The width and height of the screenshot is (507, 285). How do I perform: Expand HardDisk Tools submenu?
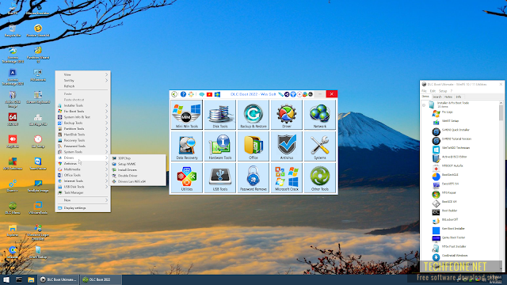[83, 135]
